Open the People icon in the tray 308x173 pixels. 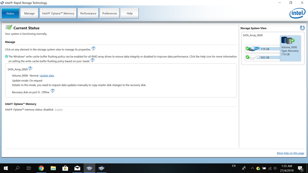[244, 168]
